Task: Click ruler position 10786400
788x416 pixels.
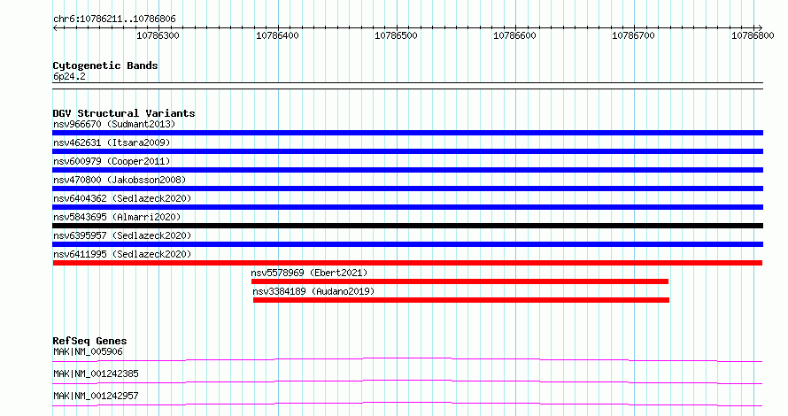Action: [277, 35]
